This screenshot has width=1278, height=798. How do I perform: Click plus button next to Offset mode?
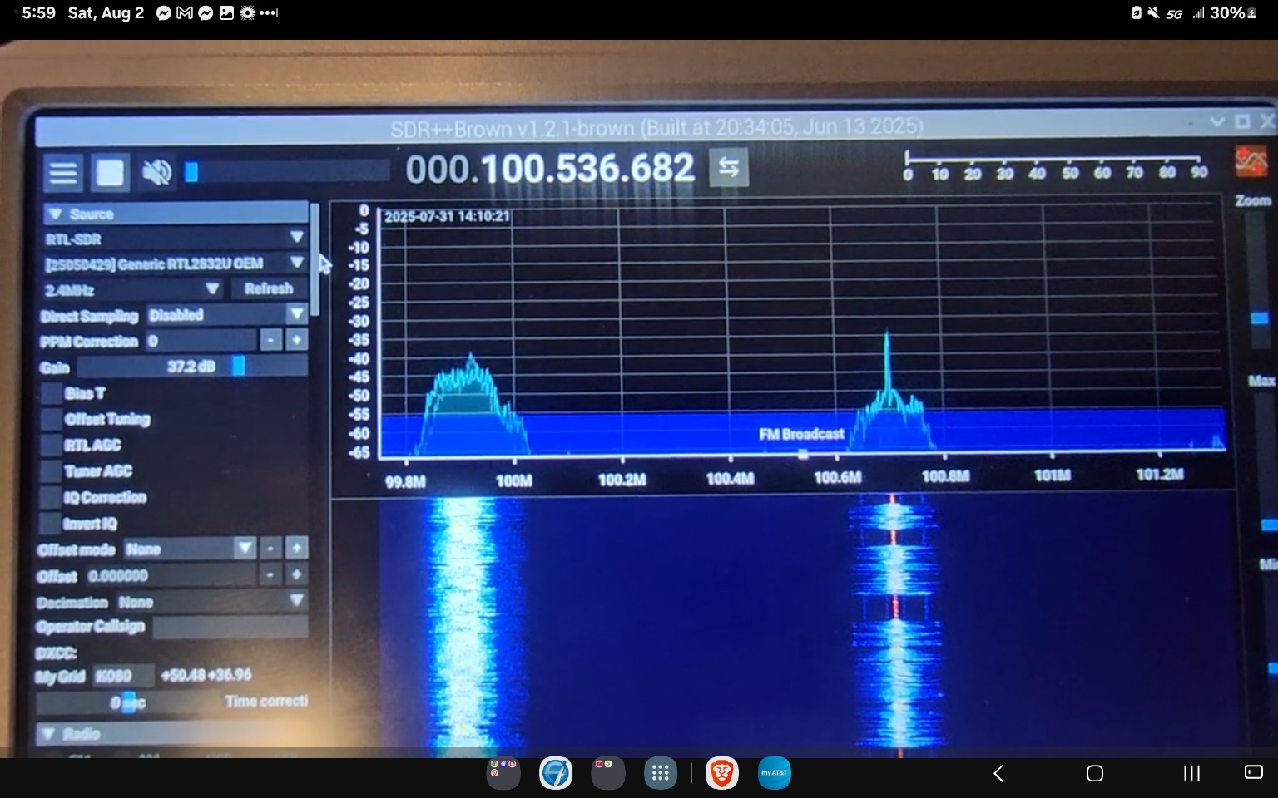pyautogui.click(x=296, y=549)
